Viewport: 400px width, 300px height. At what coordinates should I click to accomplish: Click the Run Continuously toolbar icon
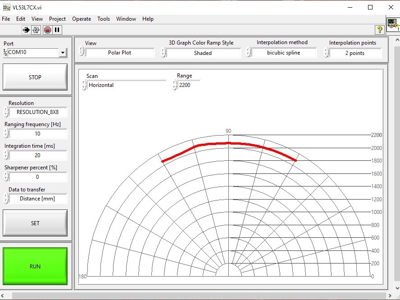point(36,30)
